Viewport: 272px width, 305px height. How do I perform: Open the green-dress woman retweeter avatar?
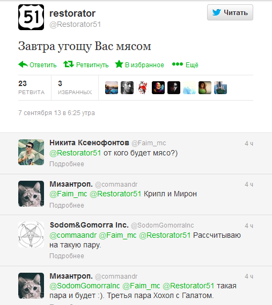(205, 88)
